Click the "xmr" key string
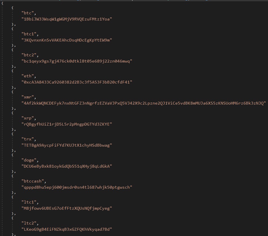268x236 pixels. pyautogui.click(x=27, y=97)
